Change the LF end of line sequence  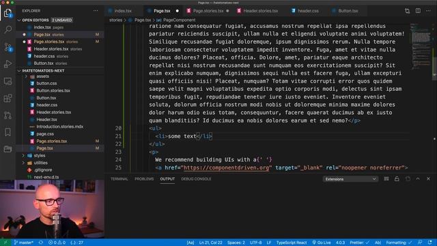click(269, 243)
